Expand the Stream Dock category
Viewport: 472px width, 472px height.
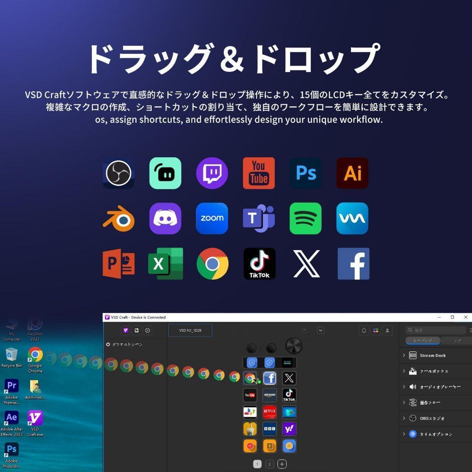point(435,355)
